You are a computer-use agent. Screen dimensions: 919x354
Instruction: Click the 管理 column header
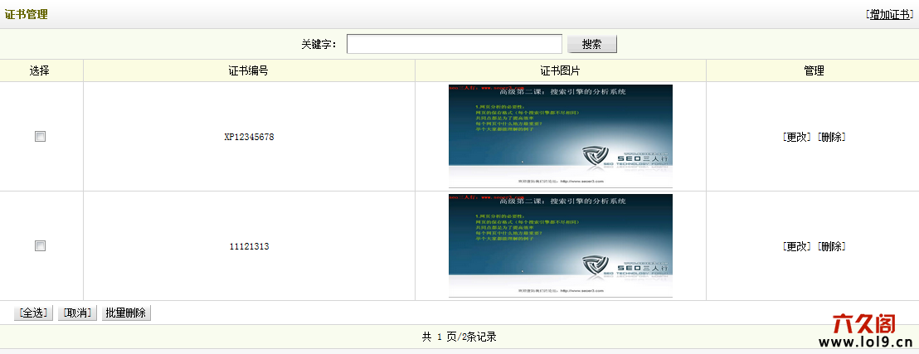[x=814, y=71]
